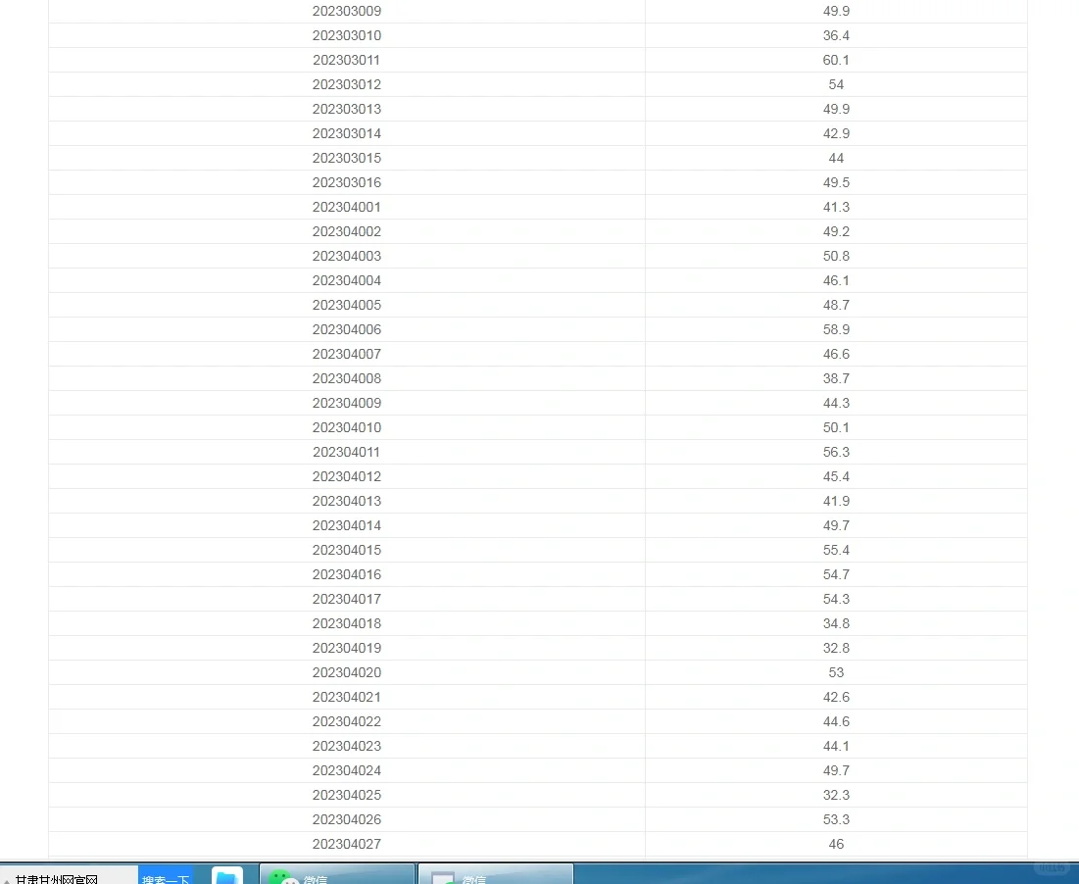1079x884 pixels.
Task: Click the 搜索一下 search button
Action: coord(166,875)
